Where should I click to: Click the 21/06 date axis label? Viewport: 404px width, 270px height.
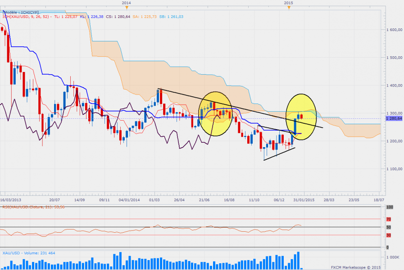coord(204,200)
